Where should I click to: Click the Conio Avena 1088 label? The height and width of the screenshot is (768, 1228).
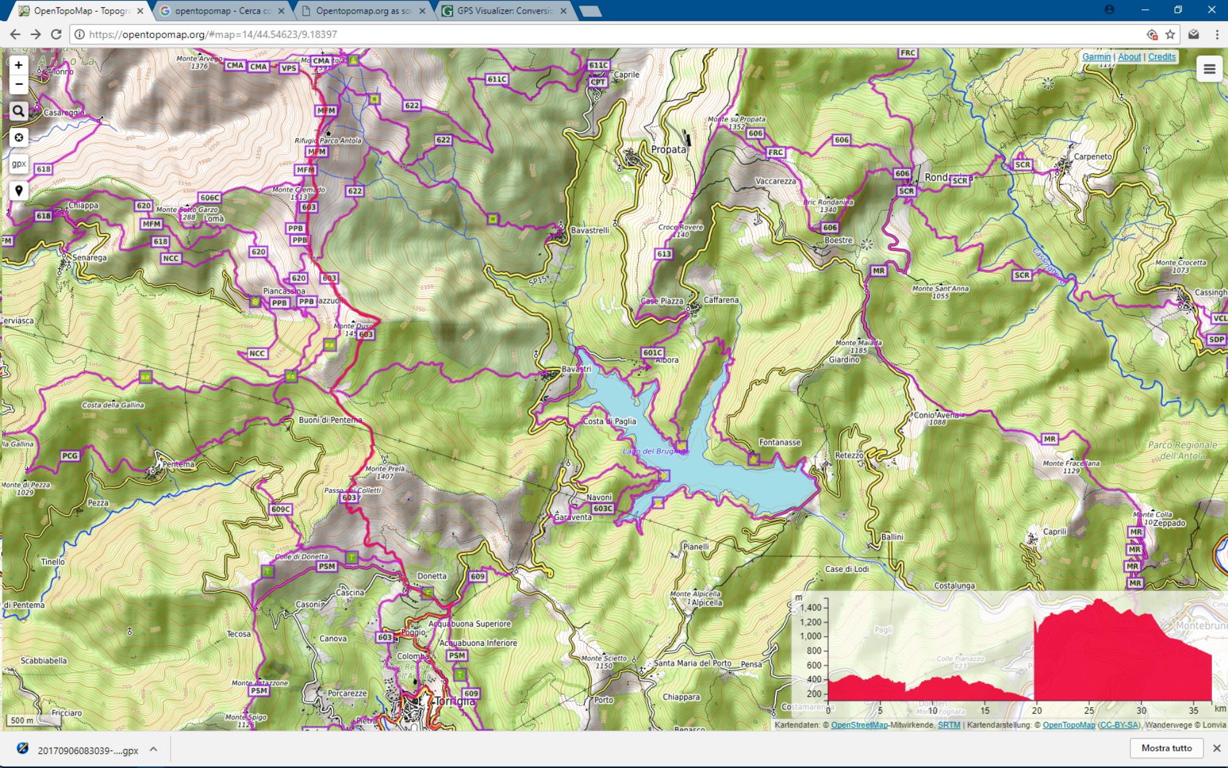(x=938, y=418)
